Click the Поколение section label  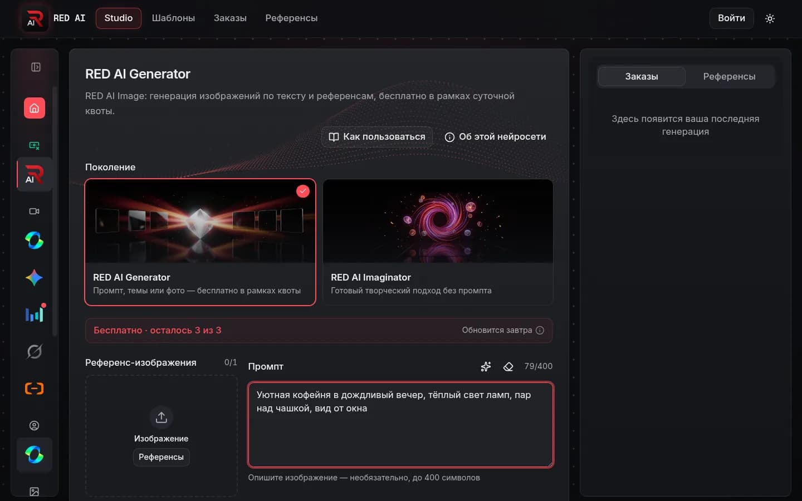pyautogui.click(x=110, y=167)
